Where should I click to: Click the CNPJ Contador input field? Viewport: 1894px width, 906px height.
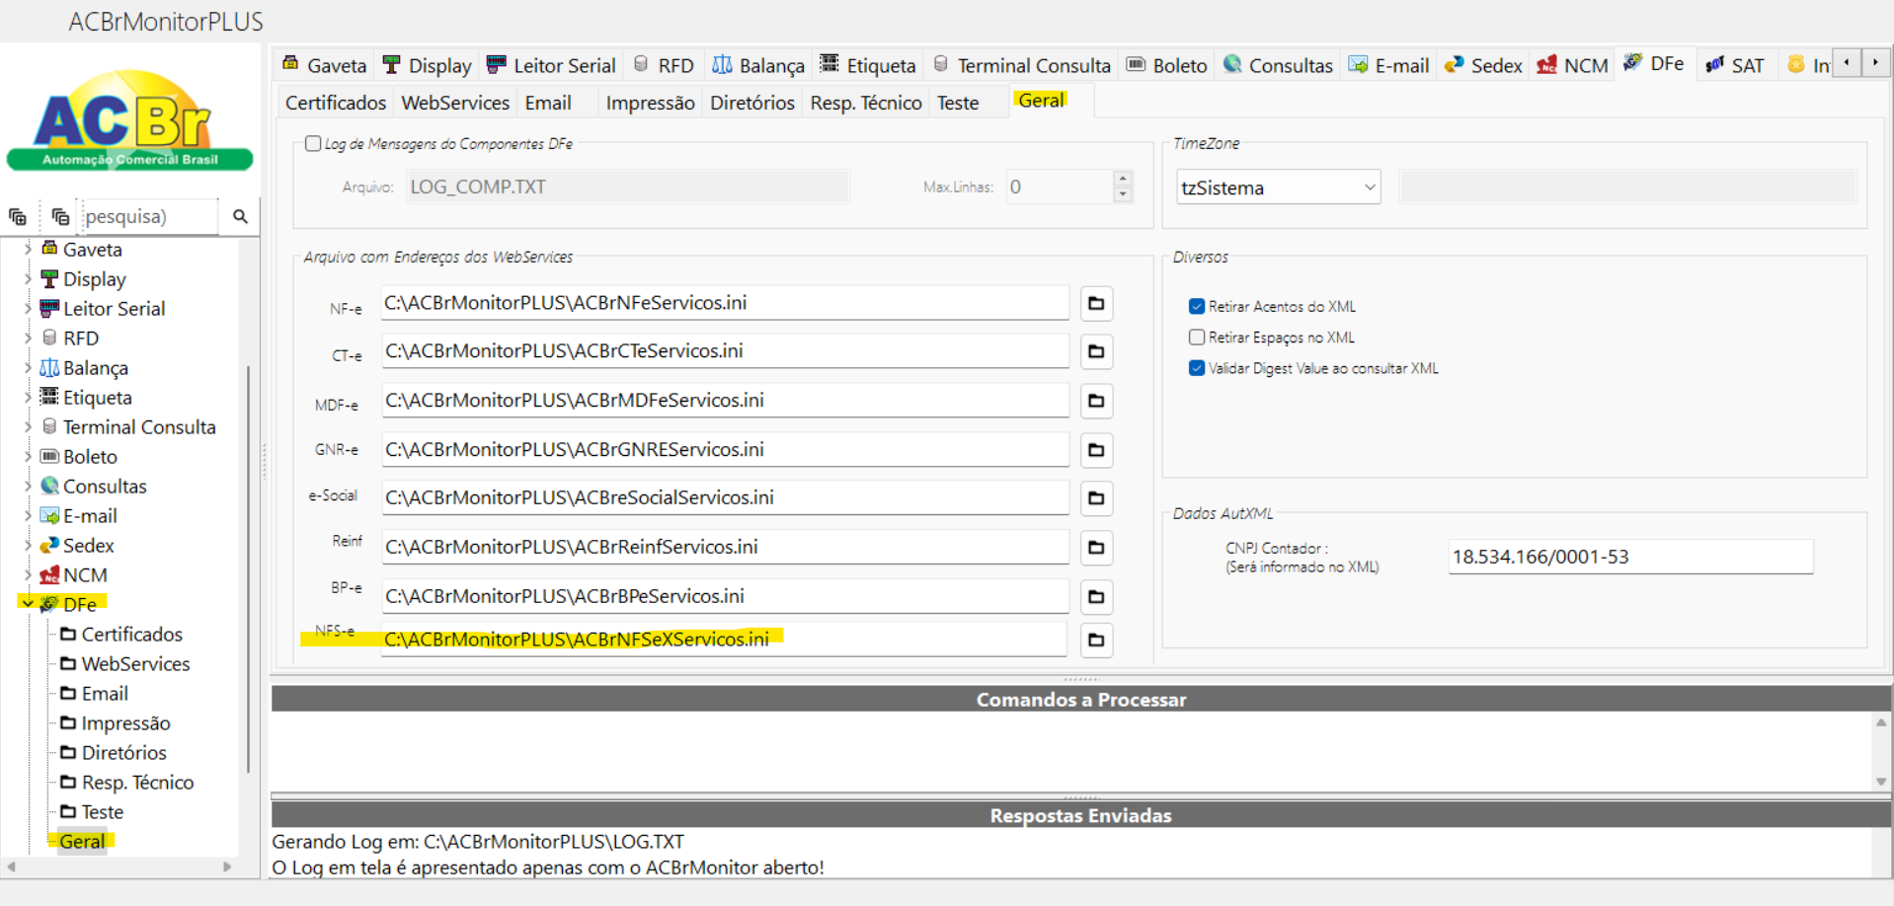(x=1630, y=557)
